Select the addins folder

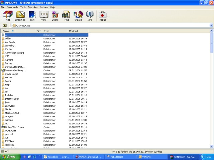pos(8,39)
